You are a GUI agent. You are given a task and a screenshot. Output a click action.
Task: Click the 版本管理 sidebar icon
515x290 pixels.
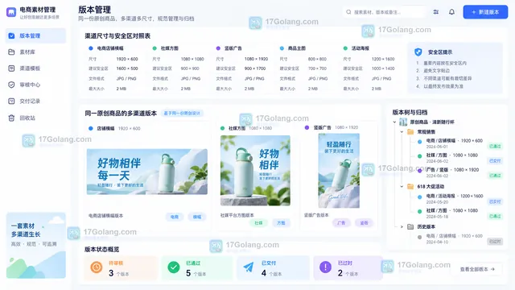click(11, 35)
